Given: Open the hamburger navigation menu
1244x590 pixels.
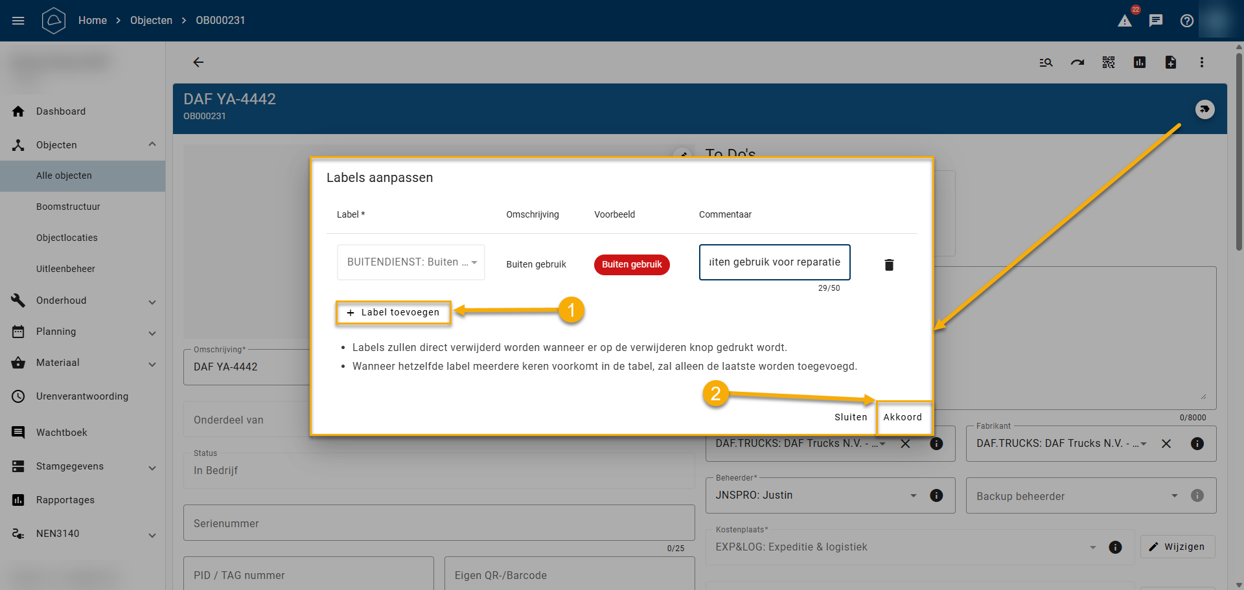Looking at the screenshot, I should pos(18,21).
